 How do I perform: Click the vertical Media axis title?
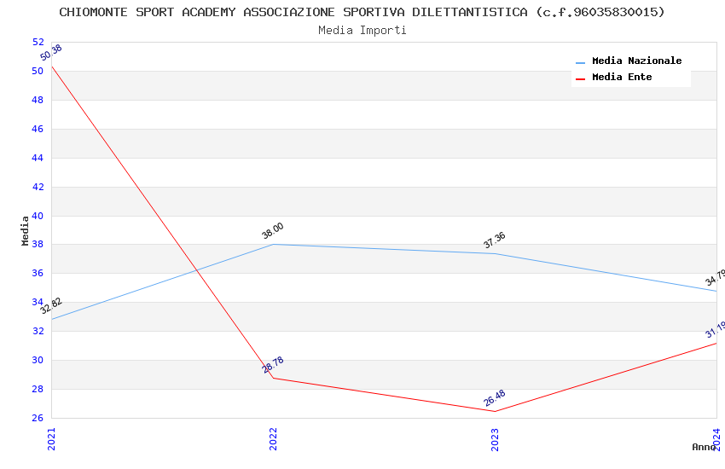(x=26, y=230)
